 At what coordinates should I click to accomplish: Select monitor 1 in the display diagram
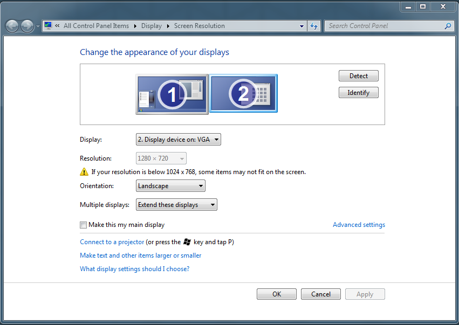pos(172,93)
